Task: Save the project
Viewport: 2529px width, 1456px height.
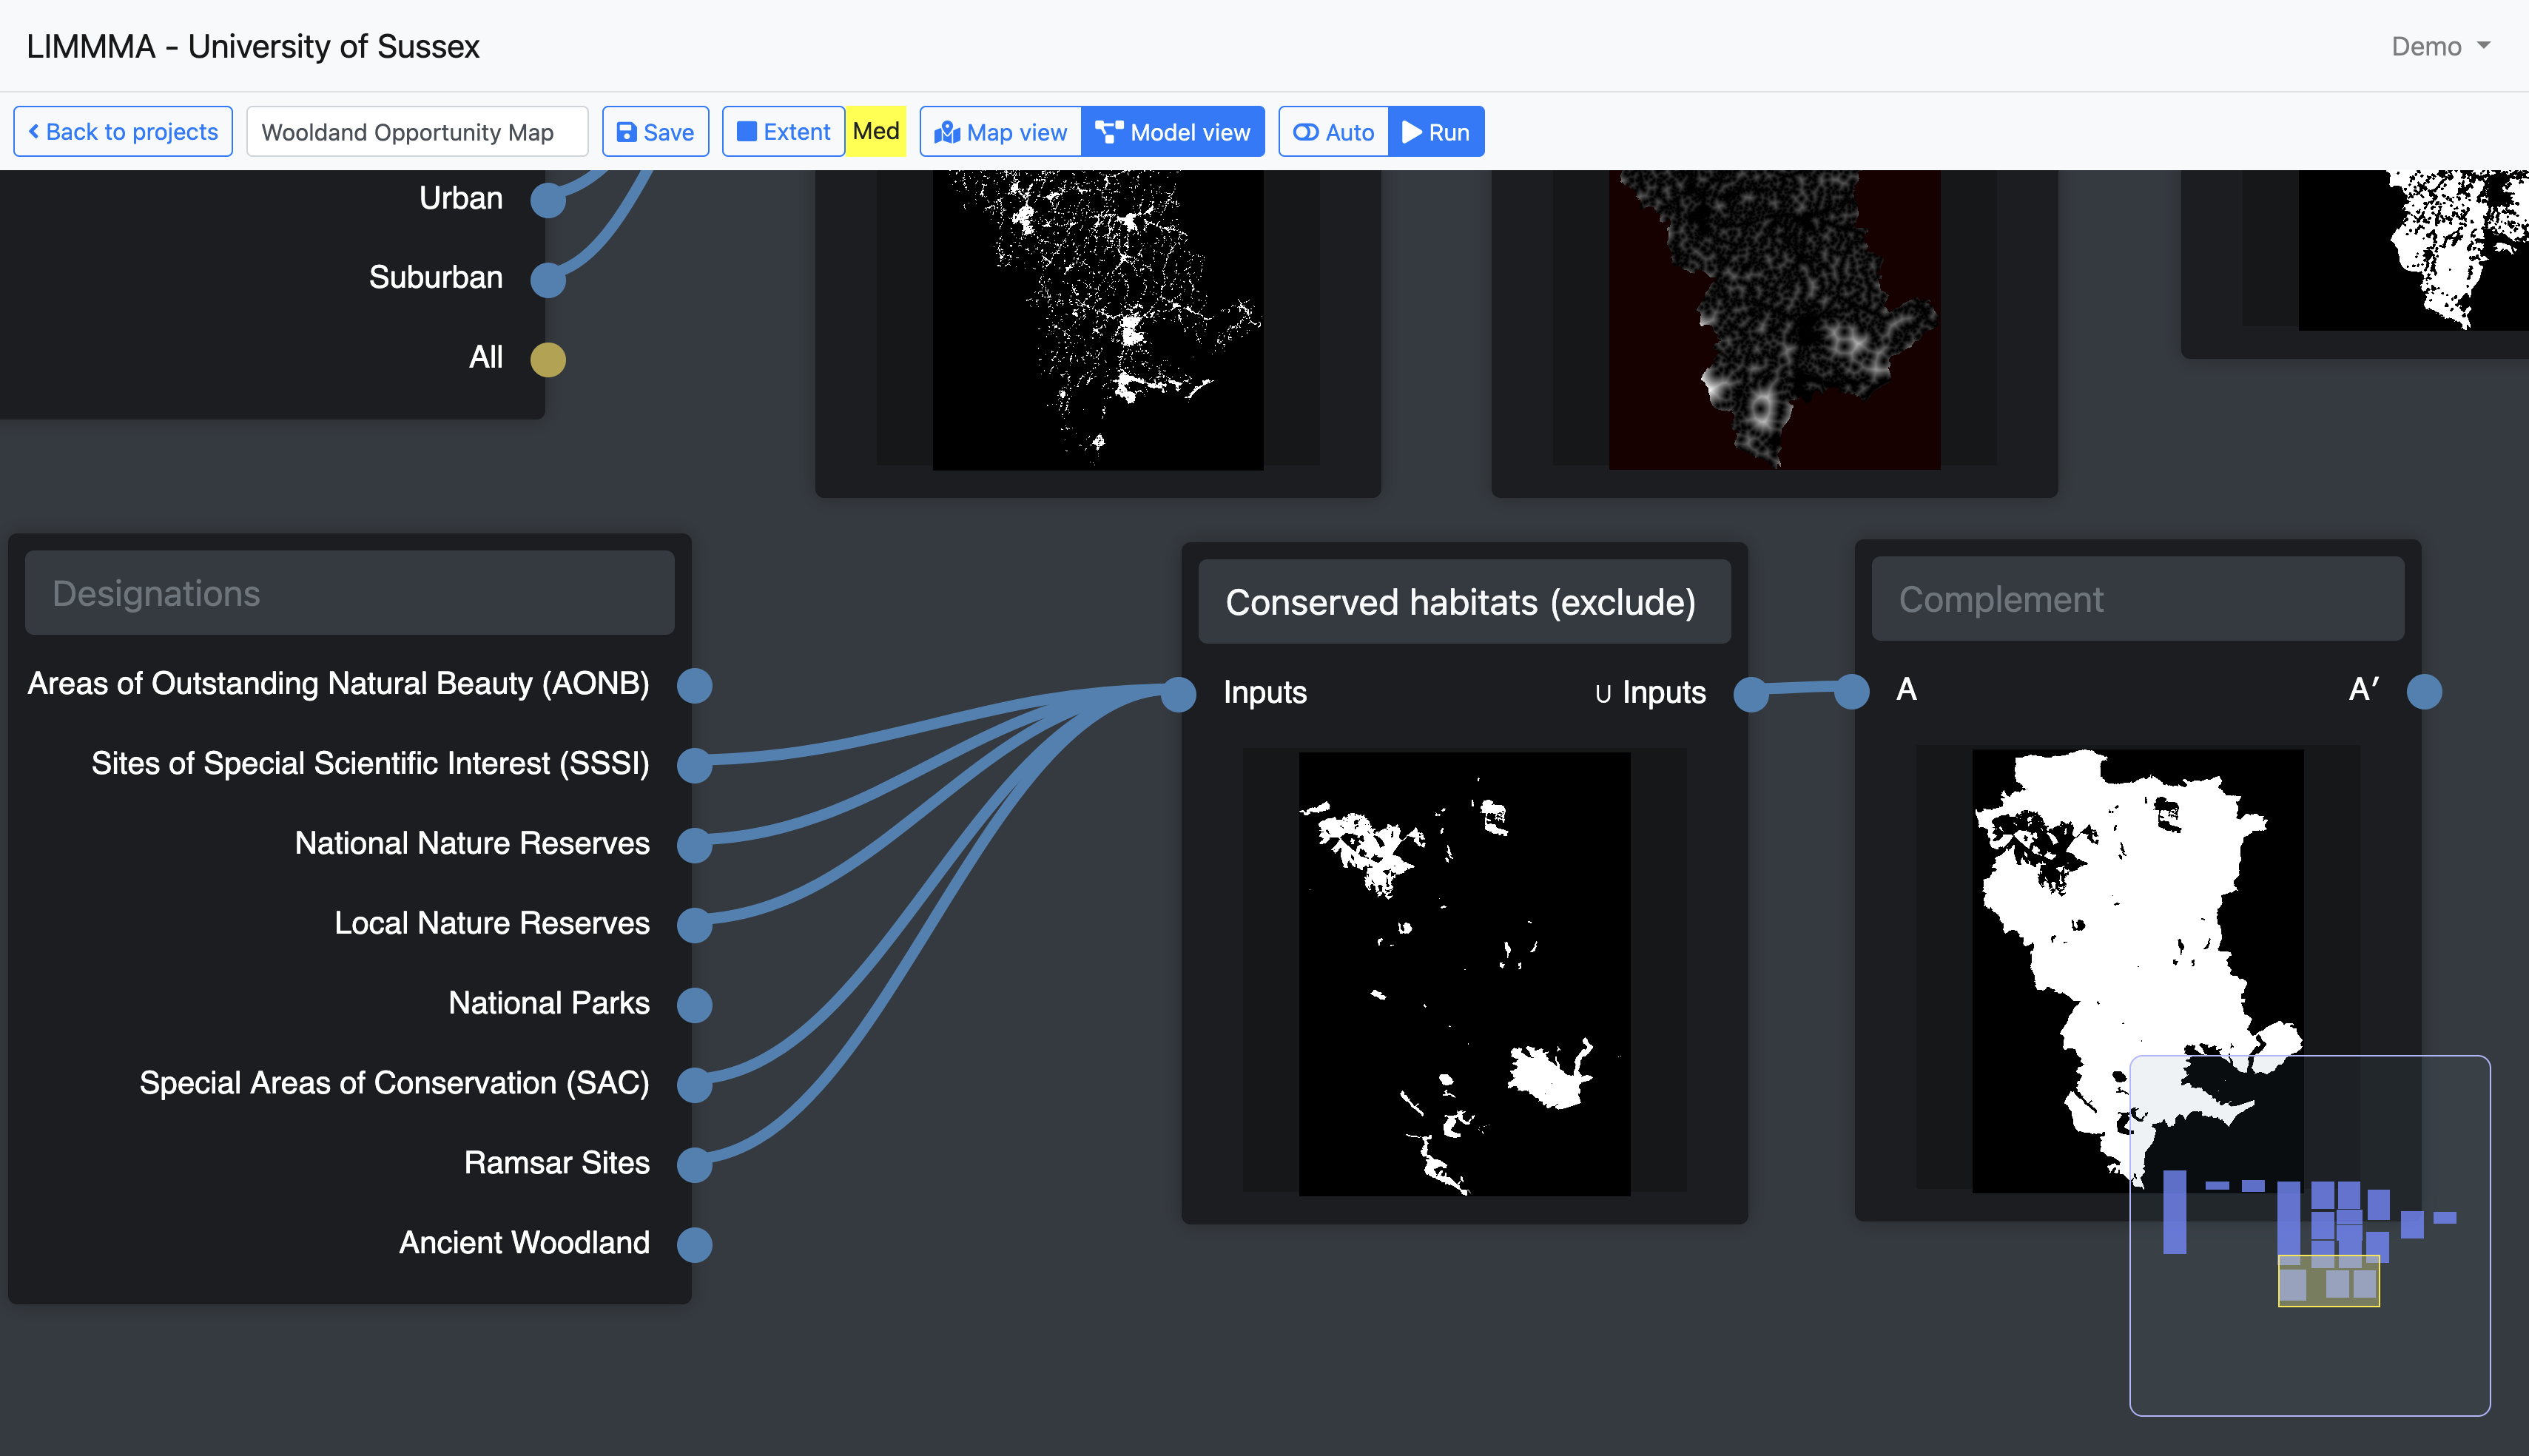Action: tap(655, 132)
